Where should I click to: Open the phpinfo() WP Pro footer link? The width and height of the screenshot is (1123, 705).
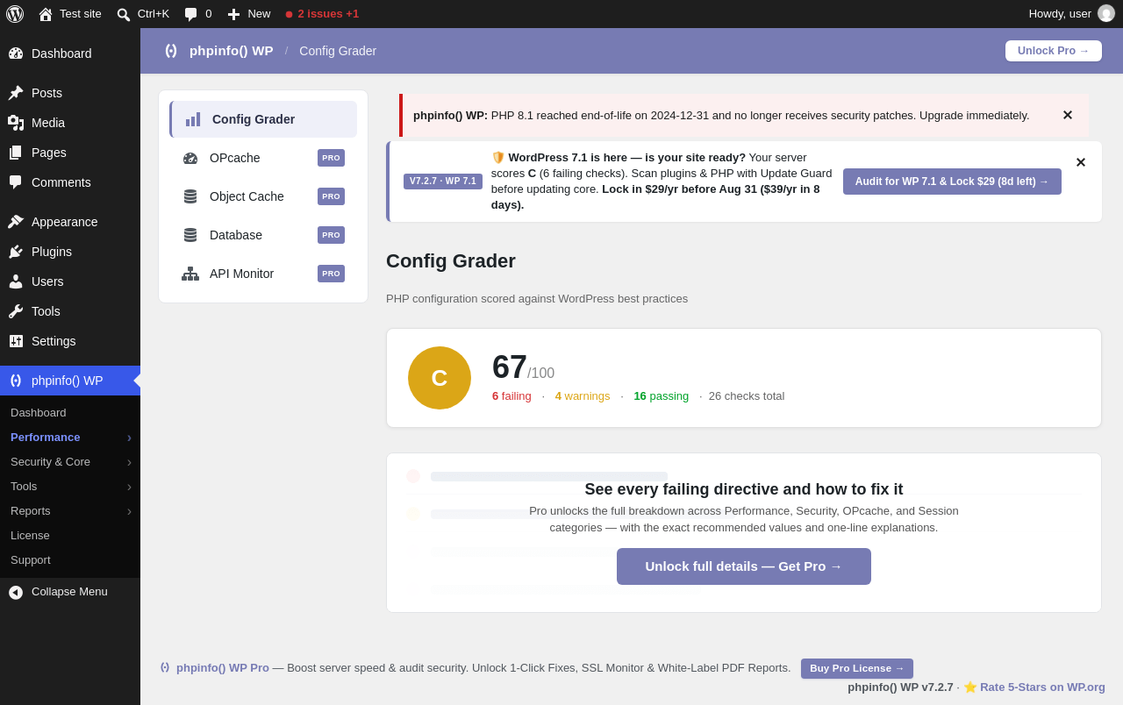click(223, 667)
